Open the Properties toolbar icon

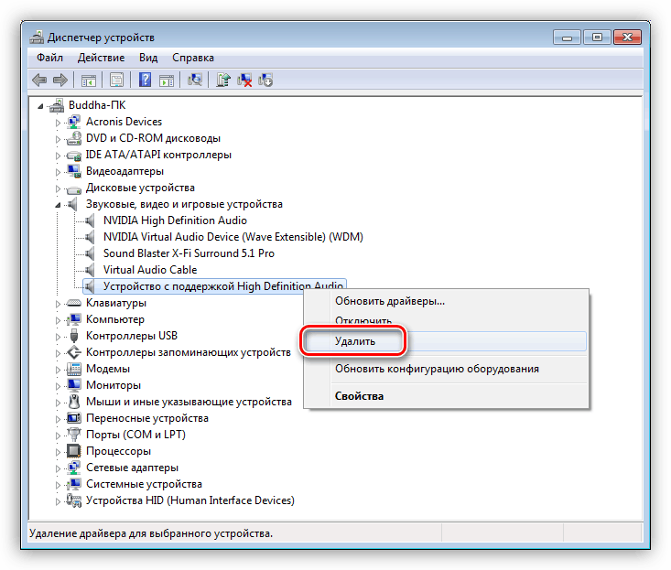117,80
